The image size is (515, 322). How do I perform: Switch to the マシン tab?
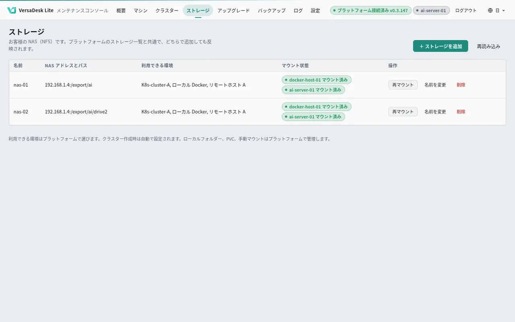141,10
